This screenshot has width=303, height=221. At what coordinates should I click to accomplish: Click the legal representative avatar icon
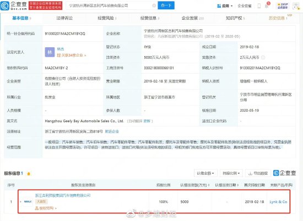coord(50,52)
